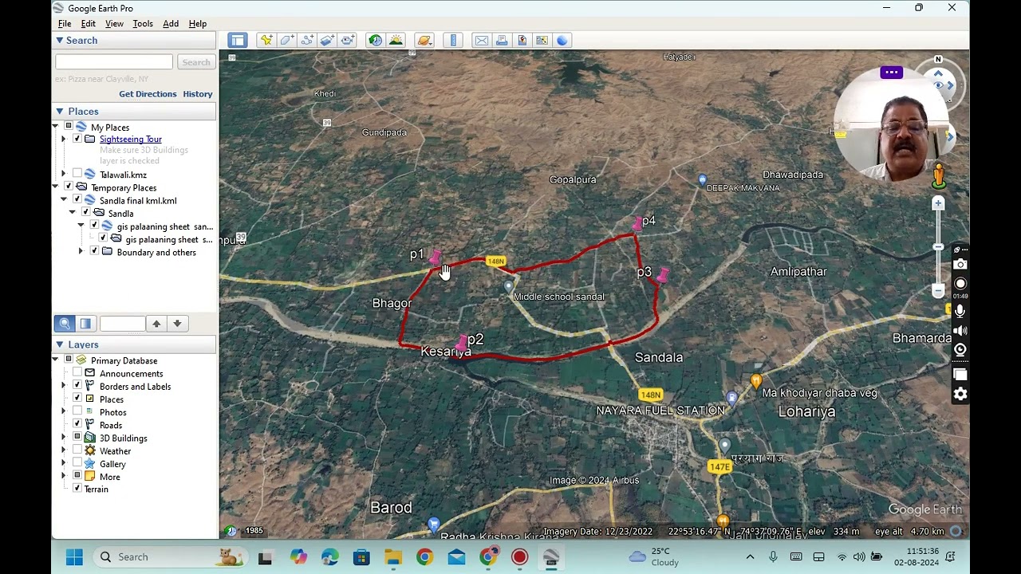Open the File menu
1021x574 pixels.
click(65, 24)
